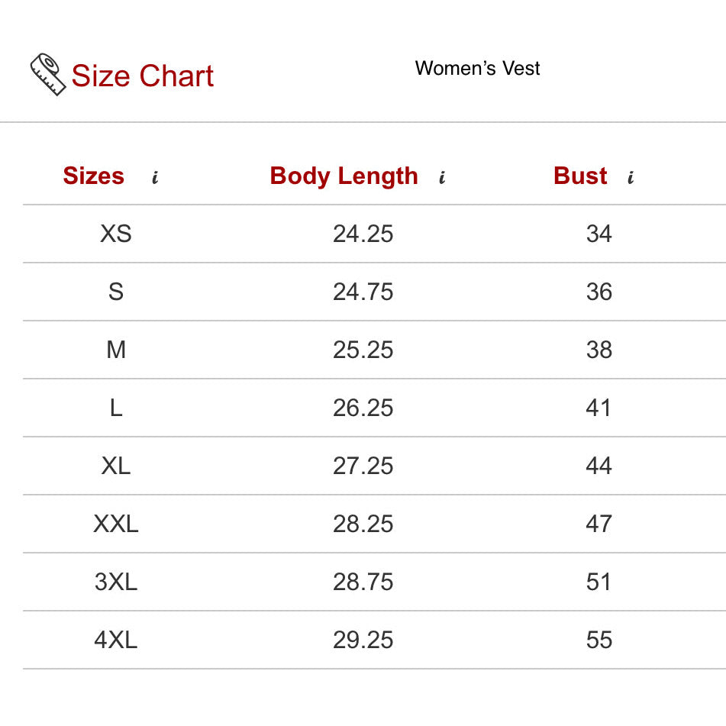Screen dimensions: 726x726
Task: Click the 24.25 body length value
Action: tap(363, 234)
